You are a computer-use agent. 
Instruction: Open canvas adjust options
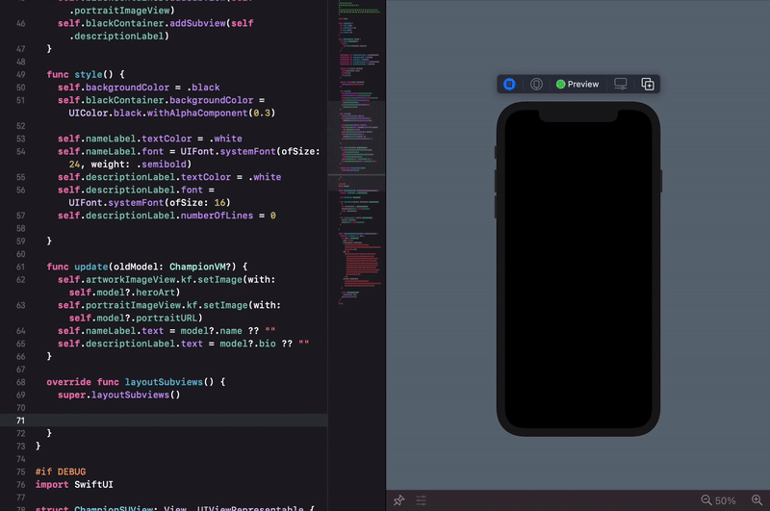click(422, 500)
